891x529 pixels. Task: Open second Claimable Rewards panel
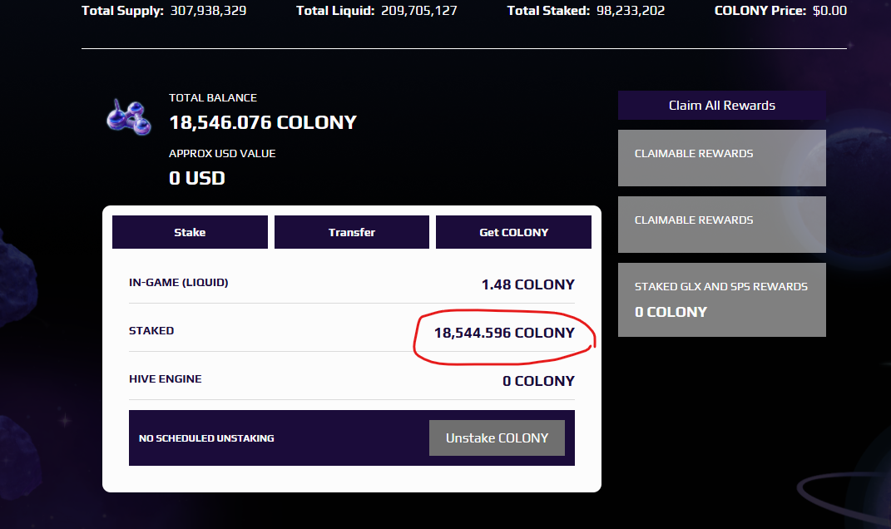(721, 225)
